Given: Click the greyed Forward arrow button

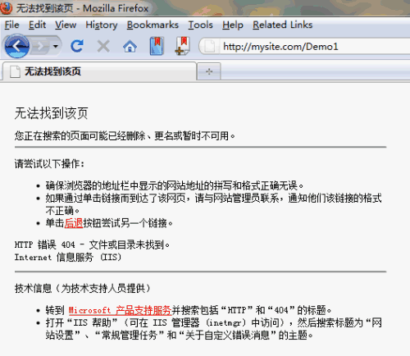Looking at the screenshot, I should [x=40, y=46].
